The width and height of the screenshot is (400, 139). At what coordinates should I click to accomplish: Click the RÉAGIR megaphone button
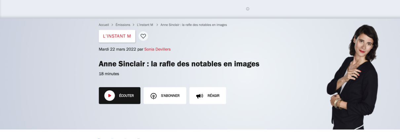(x=208, y=96)
